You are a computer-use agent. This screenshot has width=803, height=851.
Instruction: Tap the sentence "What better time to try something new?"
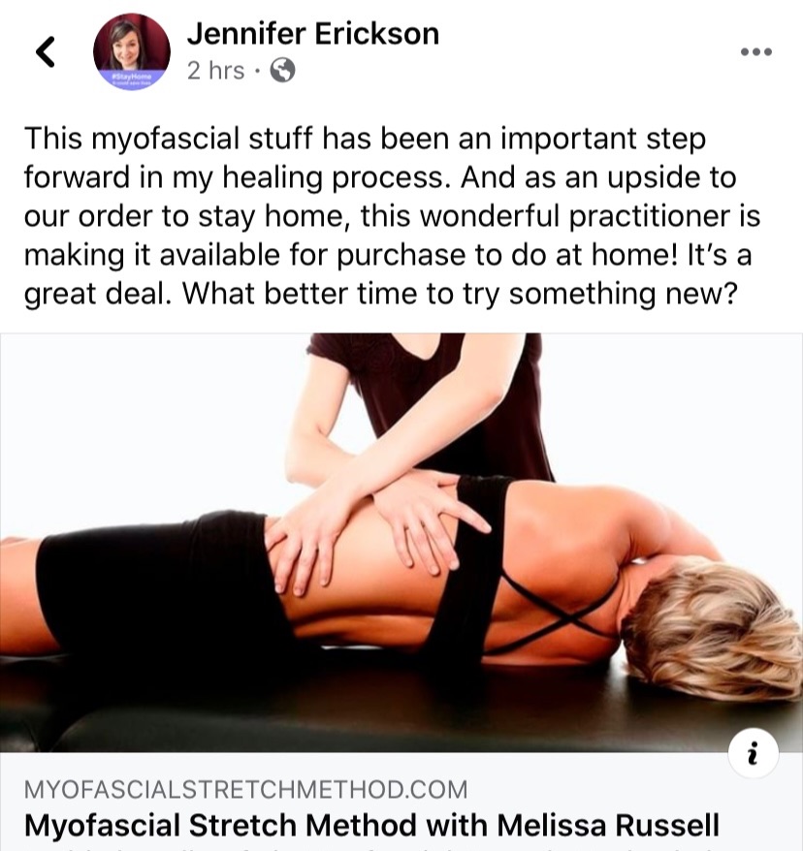(460, 294)
